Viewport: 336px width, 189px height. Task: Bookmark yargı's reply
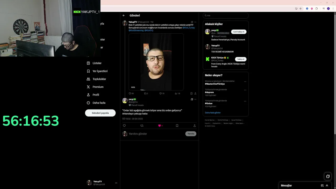[177, 126]
